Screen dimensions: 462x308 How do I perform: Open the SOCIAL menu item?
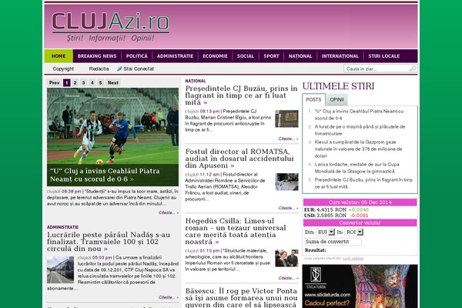(246, 56)
